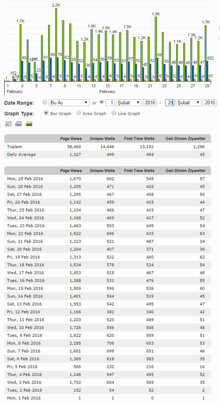Click total unique visits value 14,448

[107, 147]
